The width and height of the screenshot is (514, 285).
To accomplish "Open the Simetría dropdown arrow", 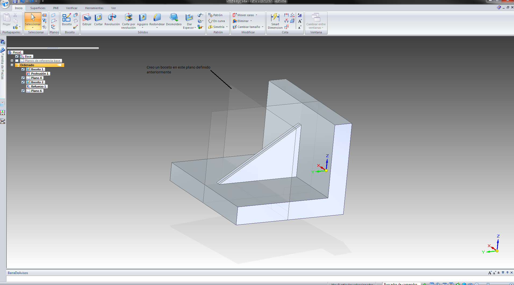I will point(227,27).
